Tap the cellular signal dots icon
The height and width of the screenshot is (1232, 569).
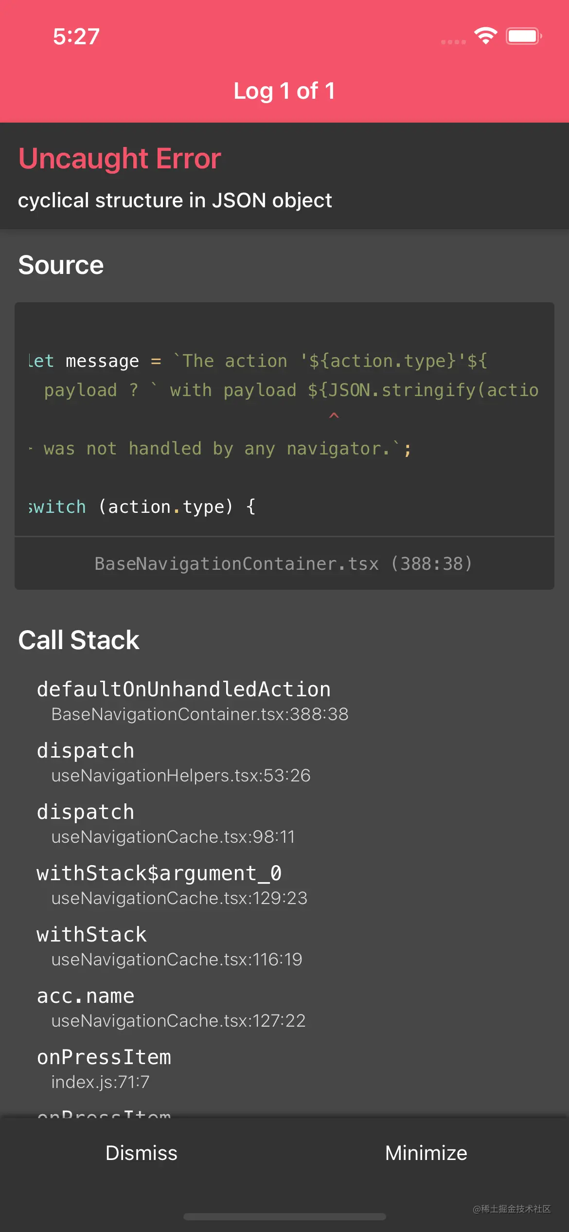pos(453,42)
